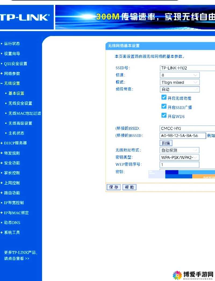Select 无线安全设置 submenu item

20,103
